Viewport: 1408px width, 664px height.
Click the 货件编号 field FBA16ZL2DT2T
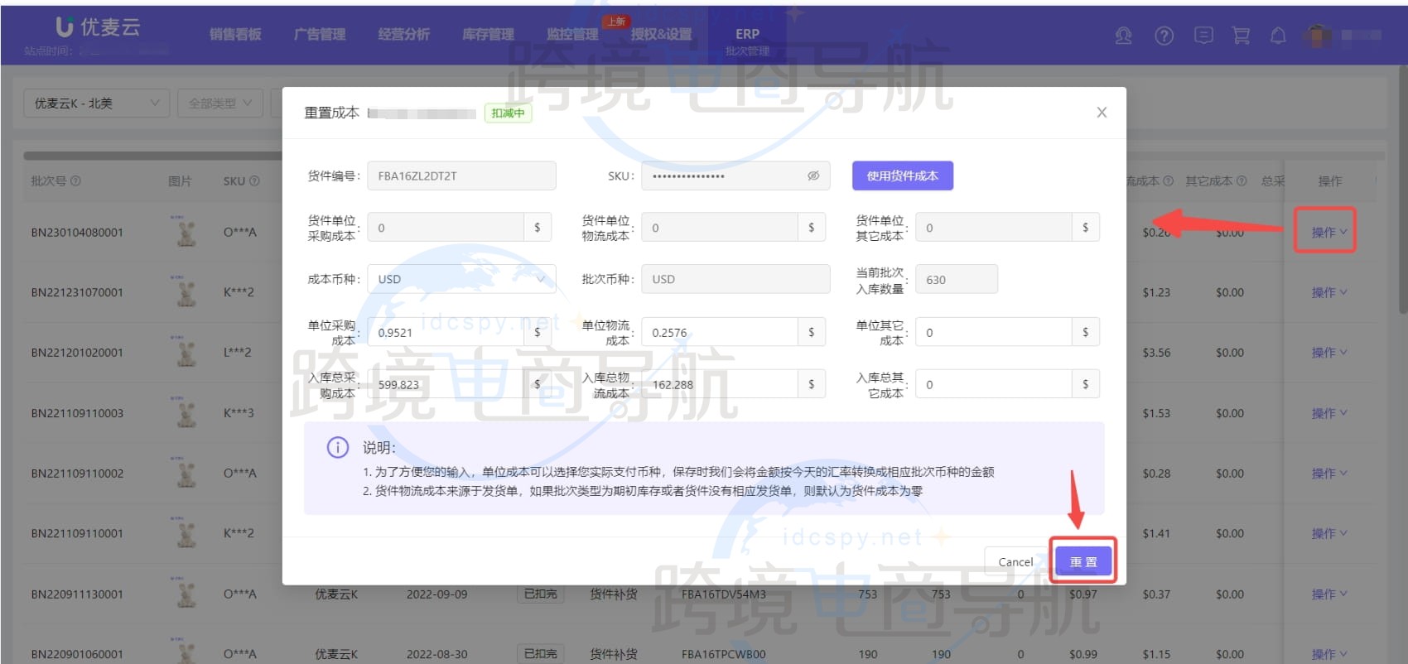point(461,176)
